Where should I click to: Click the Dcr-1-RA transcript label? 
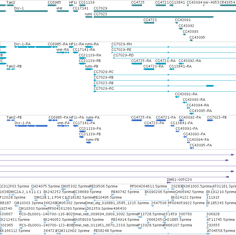[22, 44]
